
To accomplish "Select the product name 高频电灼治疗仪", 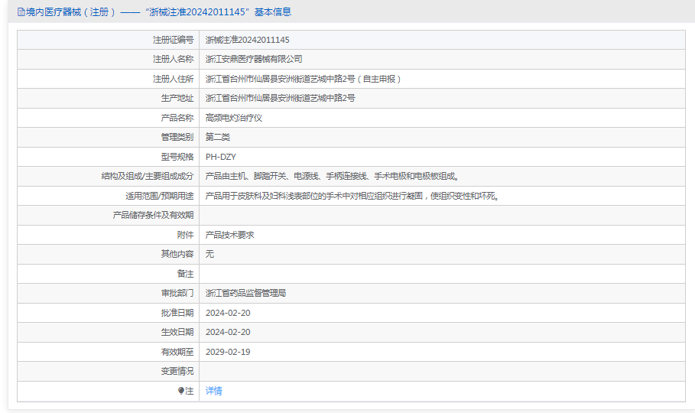I will [x=234, y=118].
